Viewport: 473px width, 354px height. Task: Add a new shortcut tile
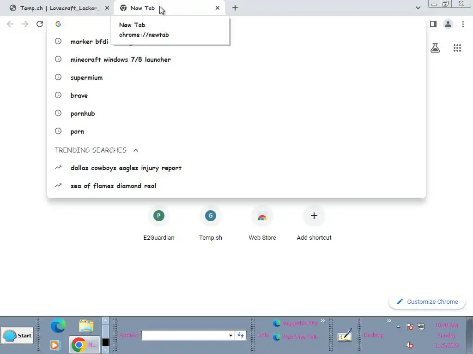314,224
